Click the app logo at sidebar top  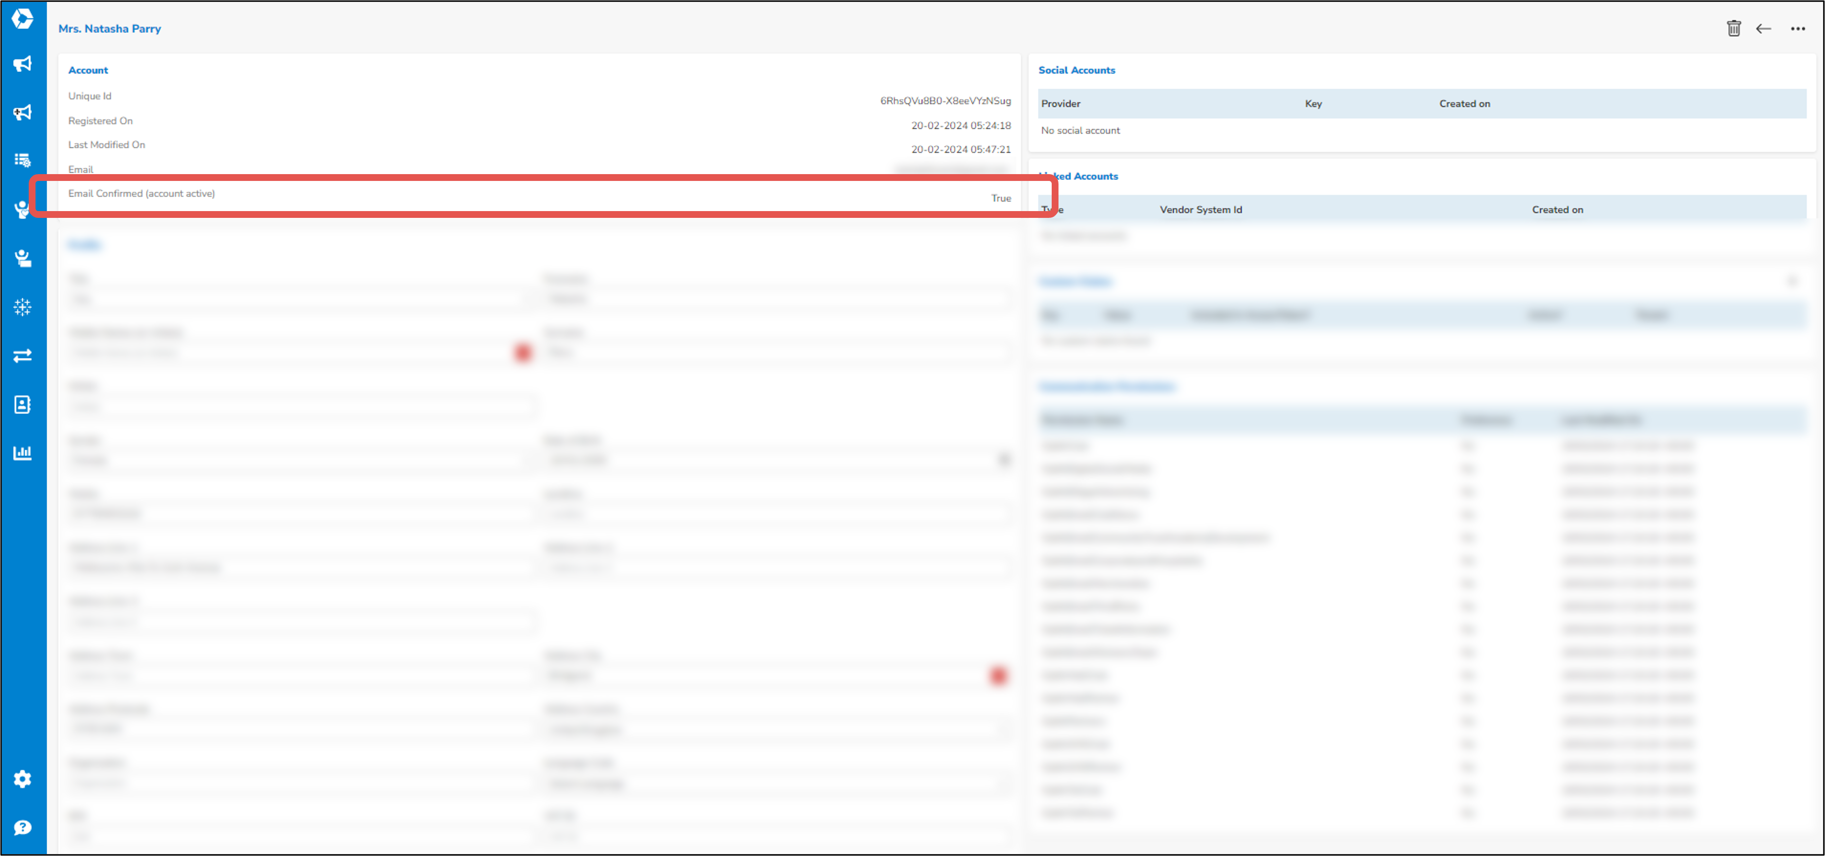pos(23,18)
